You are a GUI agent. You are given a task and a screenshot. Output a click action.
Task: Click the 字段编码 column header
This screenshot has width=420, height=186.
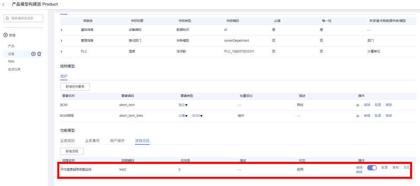point(233,21)
